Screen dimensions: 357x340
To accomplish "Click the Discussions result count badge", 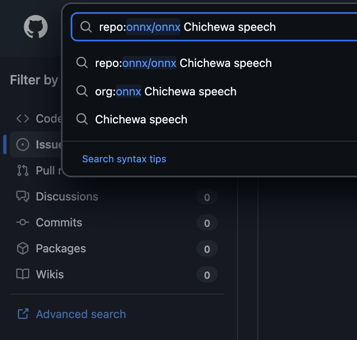I will tap(207, 197).
